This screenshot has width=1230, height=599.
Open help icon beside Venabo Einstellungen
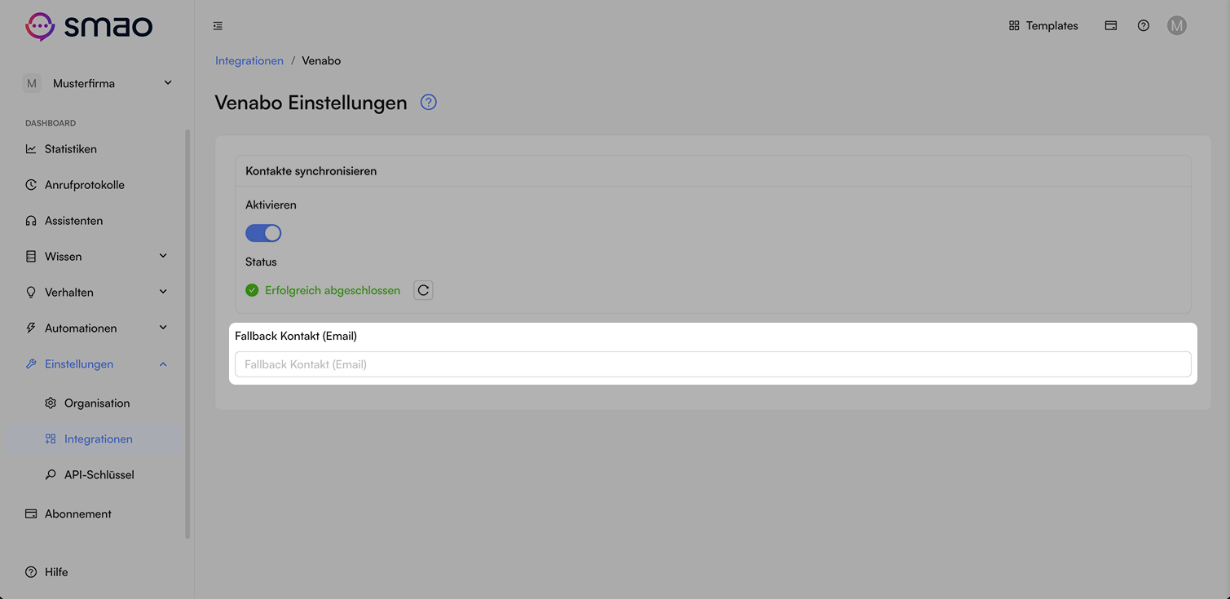point(429,103)
